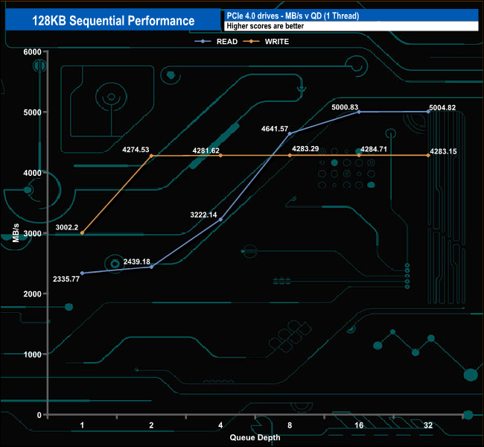The width and height of the screenshot is (484, 447).
Task: Select the READ point labeled 4641.57
Action: 290,134
